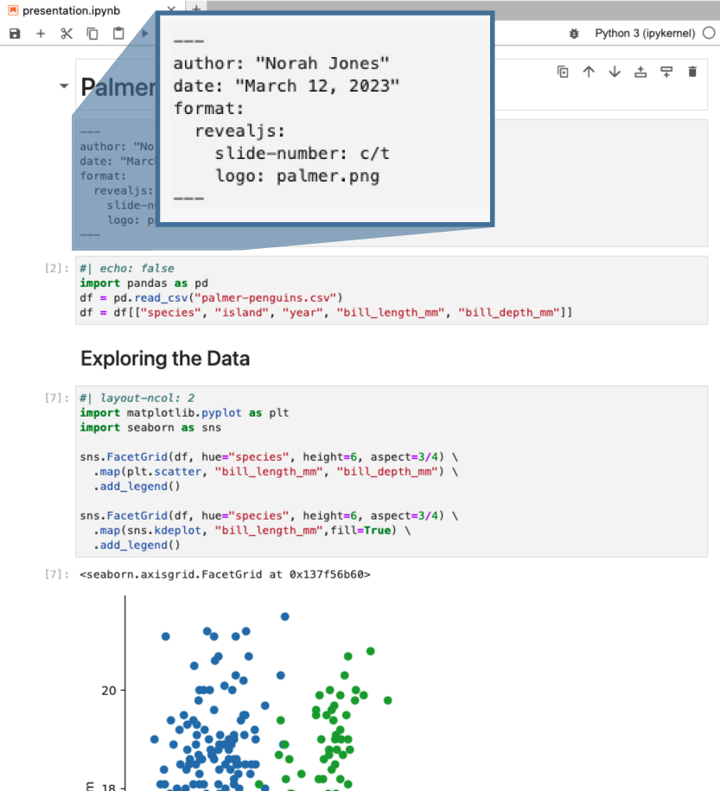Open a new launcher tab with the plus
The height and width of the screenshot is (791, 720).
196,7
